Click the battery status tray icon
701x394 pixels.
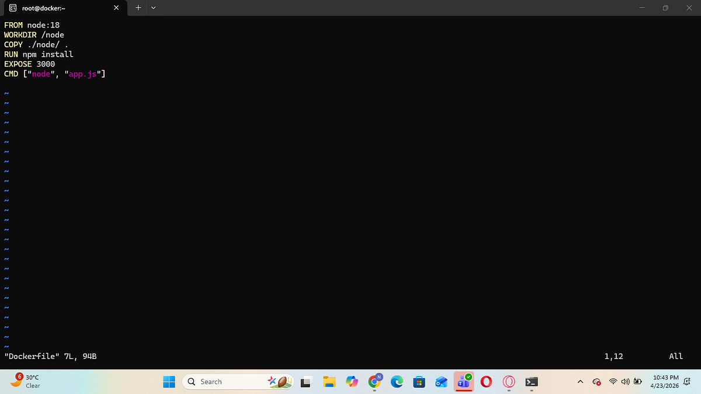(638, 382)
